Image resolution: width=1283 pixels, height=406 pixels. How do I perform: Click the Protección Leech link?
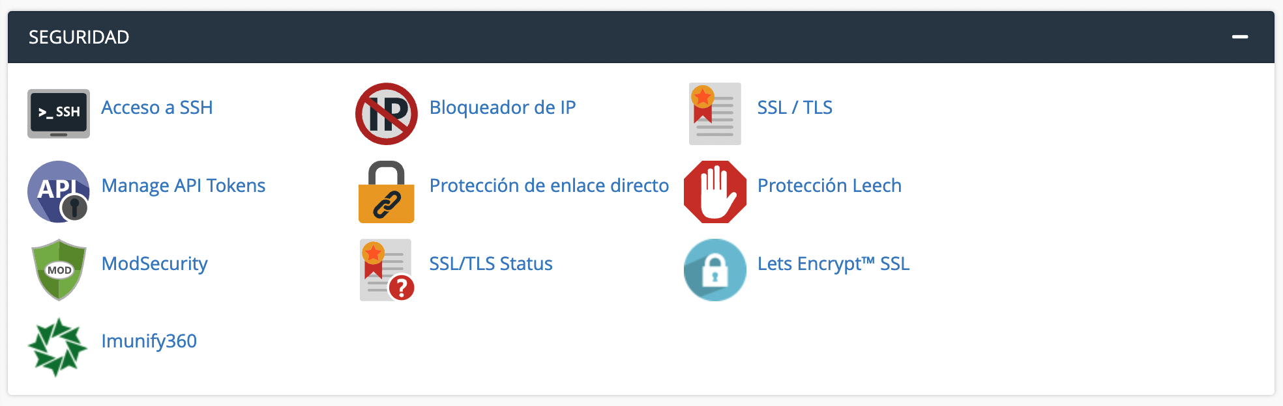[829, 185]
